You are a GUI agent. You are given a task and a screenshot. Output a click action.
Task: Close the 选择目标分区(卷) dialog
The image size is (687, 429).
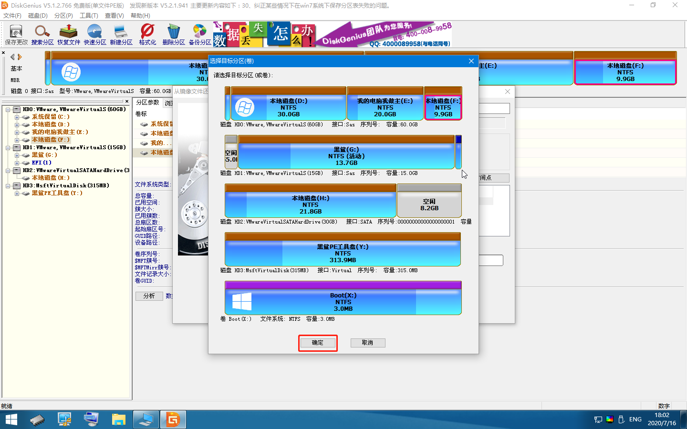[471, 61]
